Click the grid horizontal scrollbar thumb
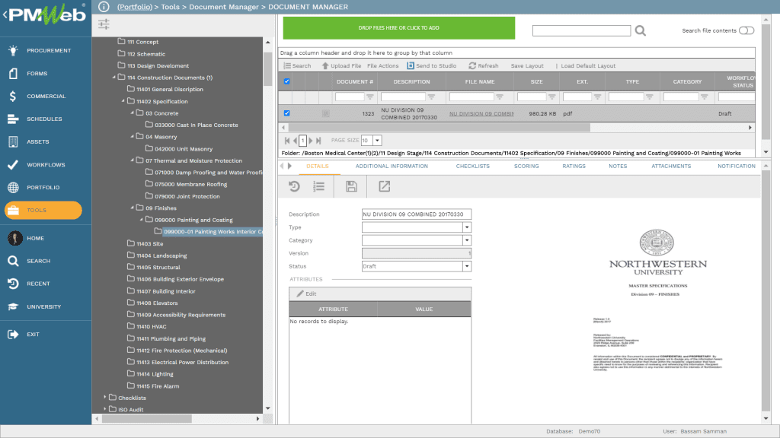780x438 pixels. click(440, 128)
